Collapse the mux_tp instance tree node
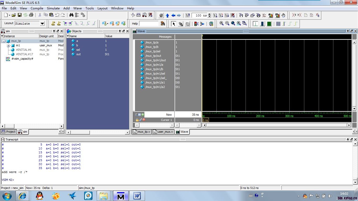The height and width of the screenshot is (201, 358). (x=4, y=41)
